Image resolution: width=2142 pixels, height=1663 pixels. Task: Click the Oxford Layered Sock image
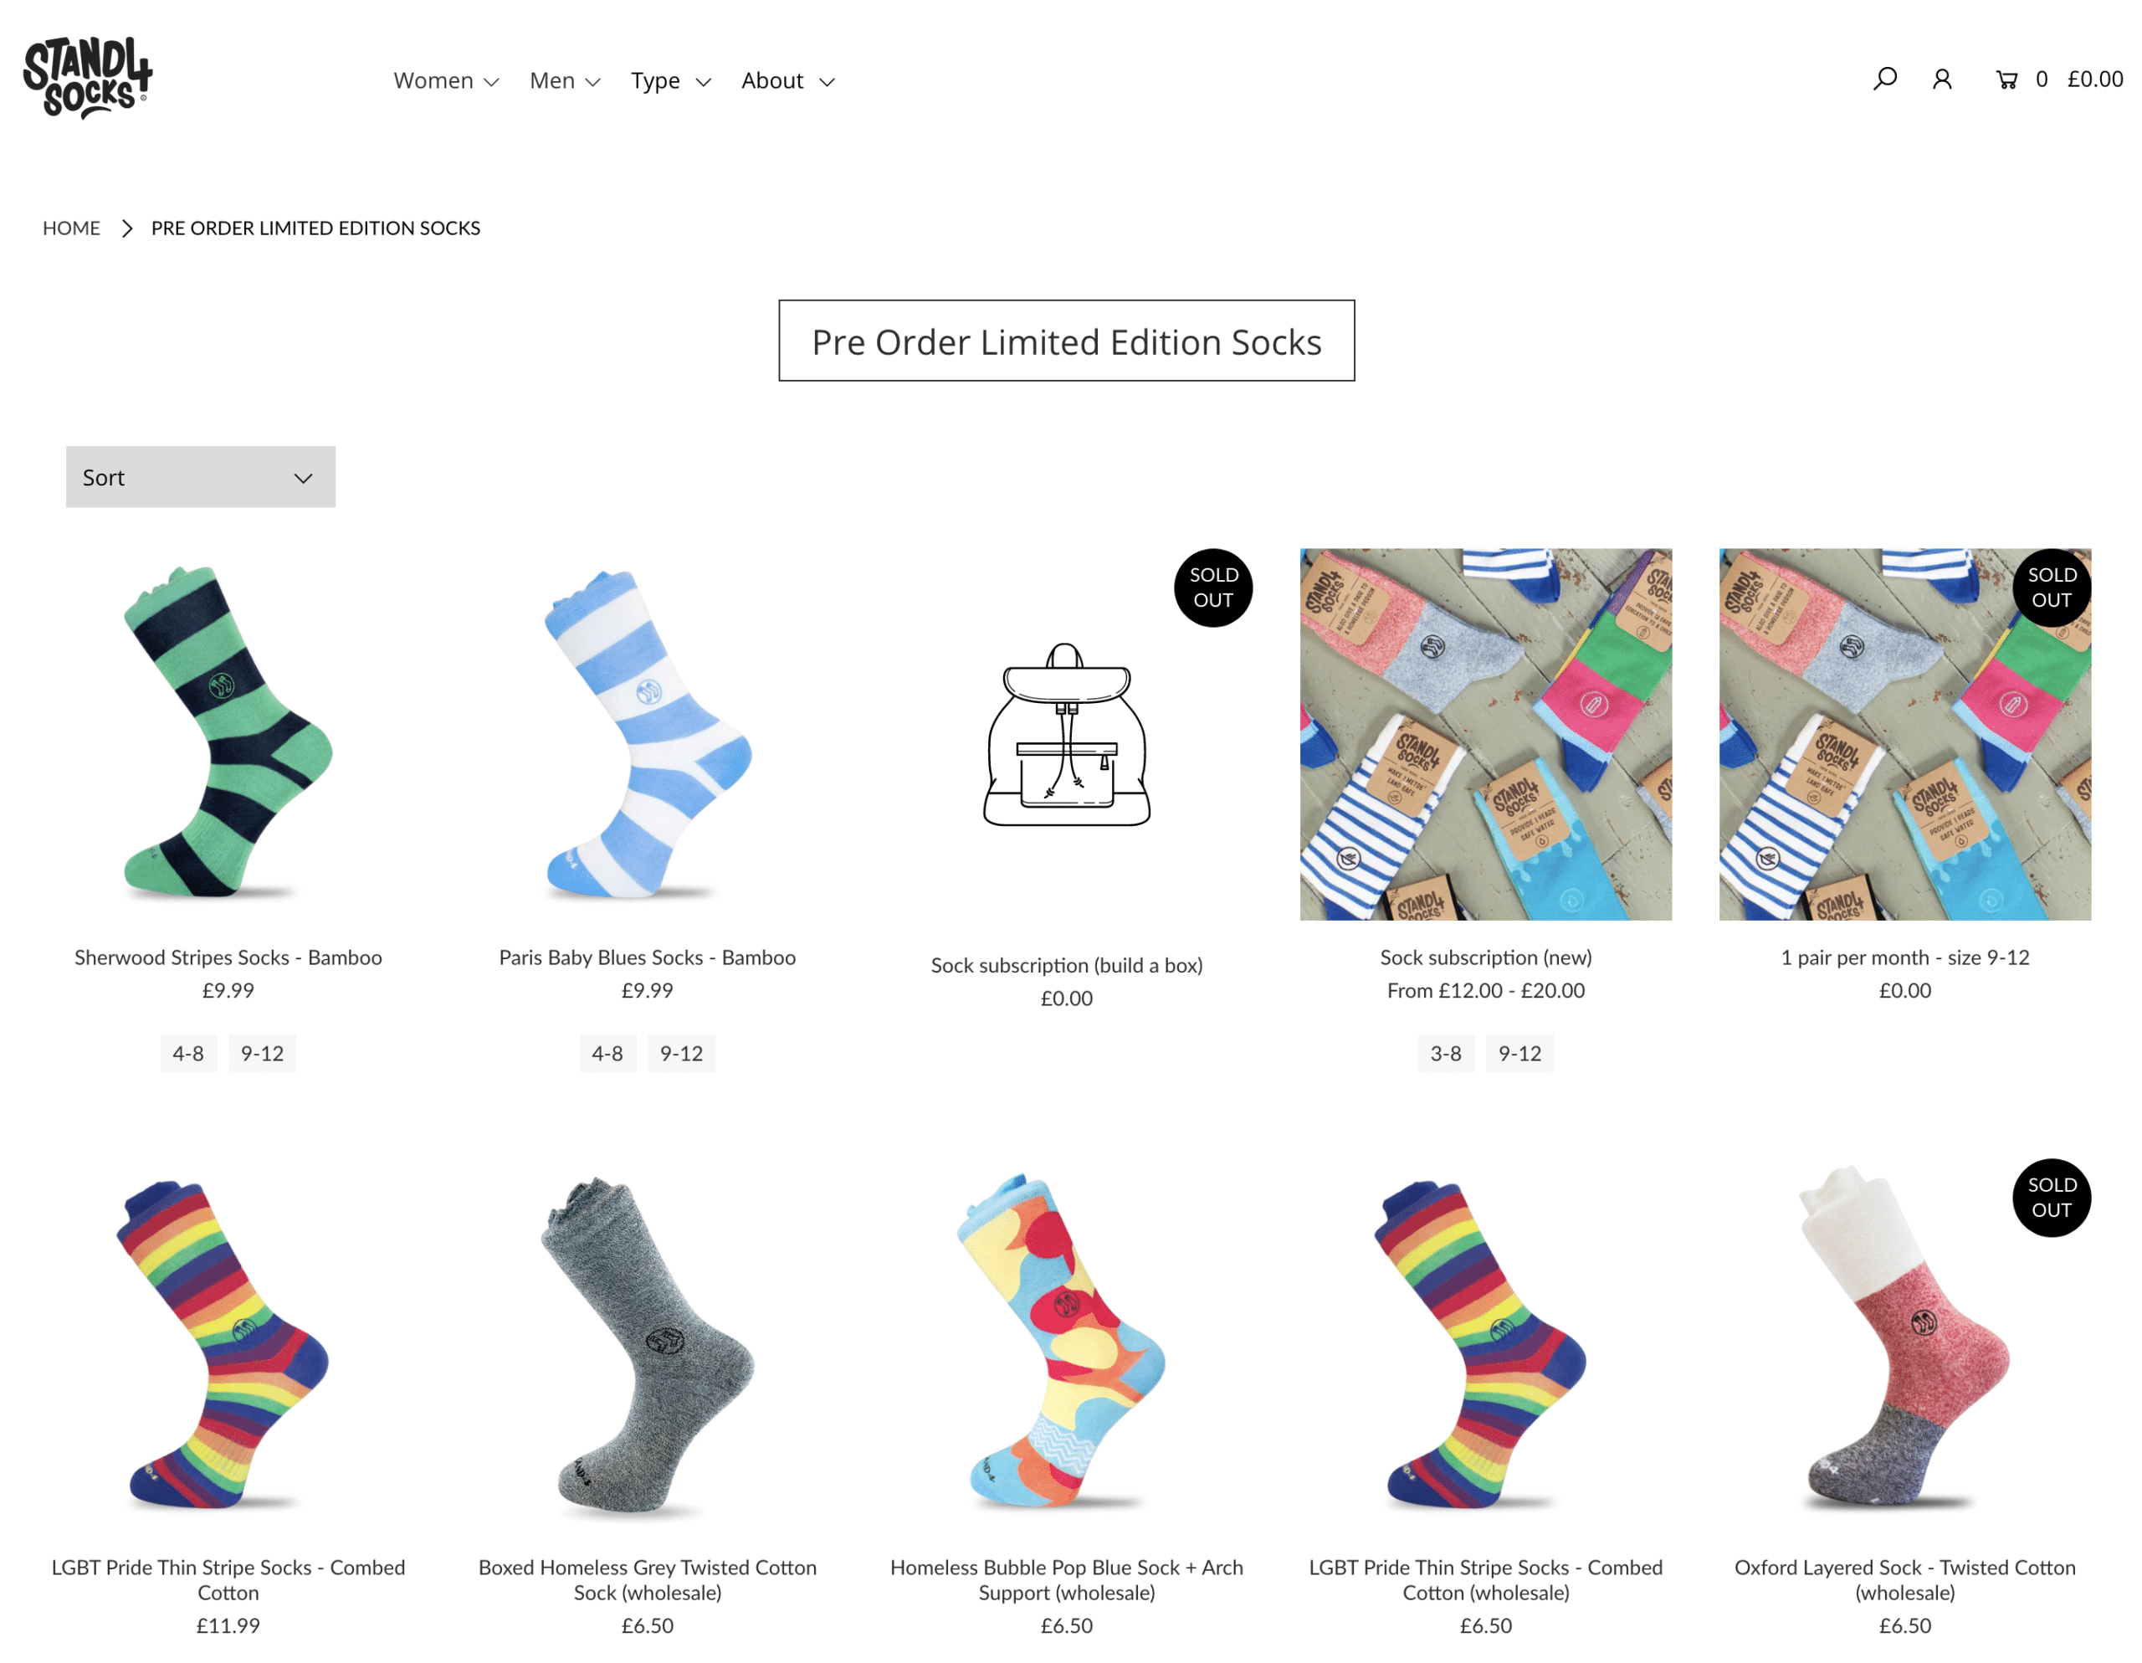(x=1904, y=1344)
